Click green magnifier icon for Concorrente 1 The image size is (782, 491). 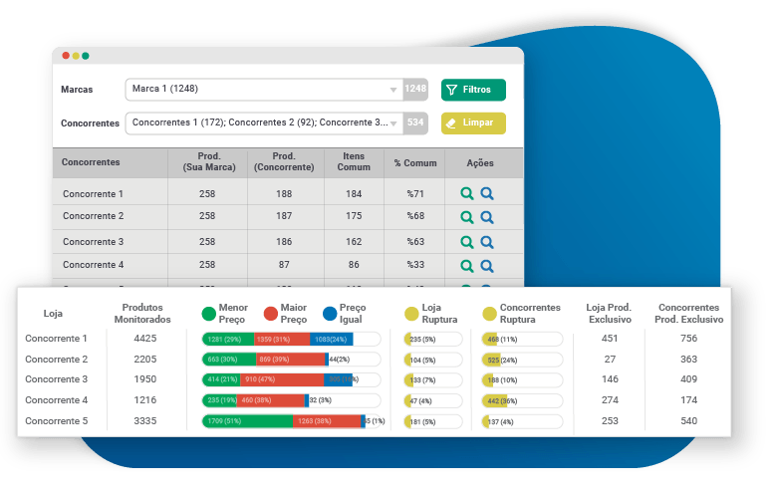pyautogui.click(x=466, y=194)
